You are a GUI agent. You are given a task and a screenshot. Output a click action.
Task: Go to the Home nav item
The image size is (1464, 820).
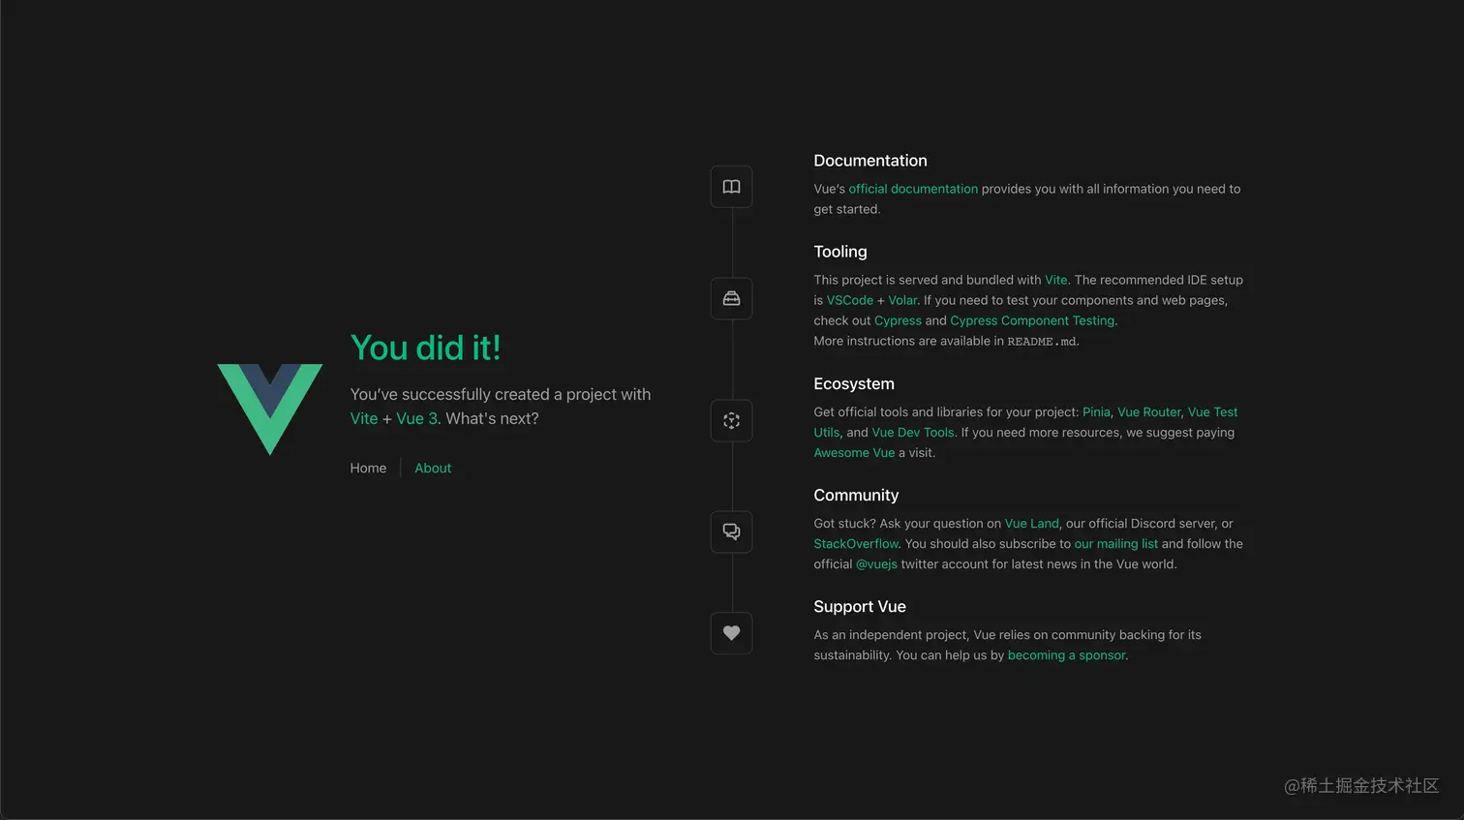pos(368,468)
